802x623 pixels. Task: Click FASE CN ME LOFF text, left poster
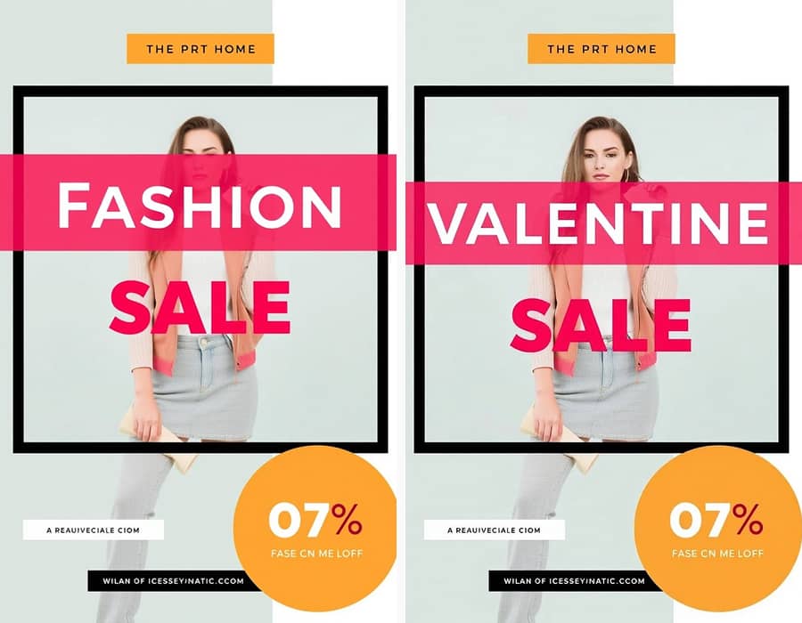(316, 554)
